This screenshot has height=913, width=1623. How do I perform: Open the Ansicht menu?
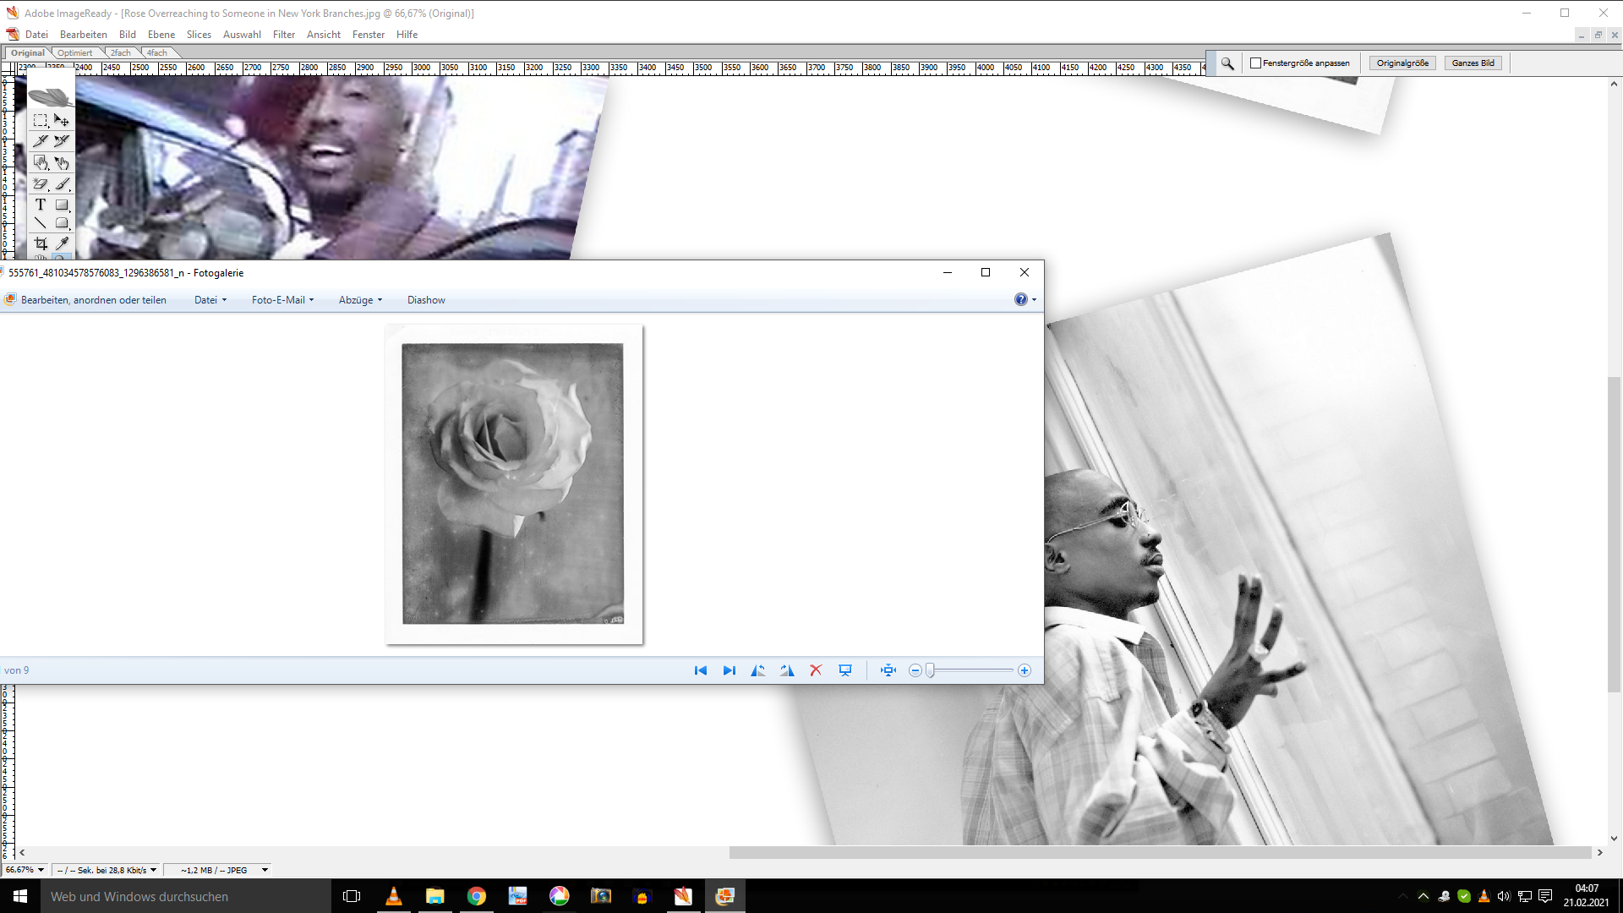point(324,35)
